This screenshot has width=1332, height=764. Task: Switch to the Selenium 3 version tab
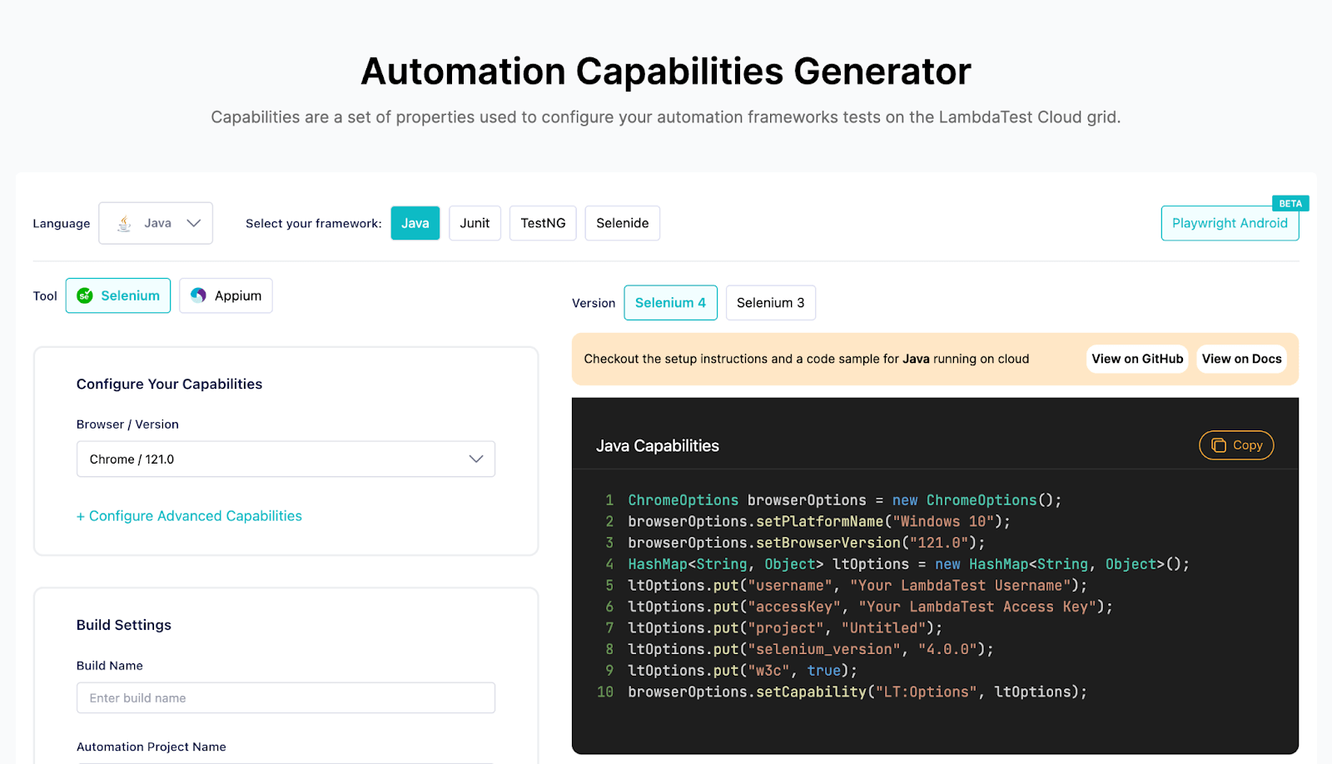tap(770, 302)
